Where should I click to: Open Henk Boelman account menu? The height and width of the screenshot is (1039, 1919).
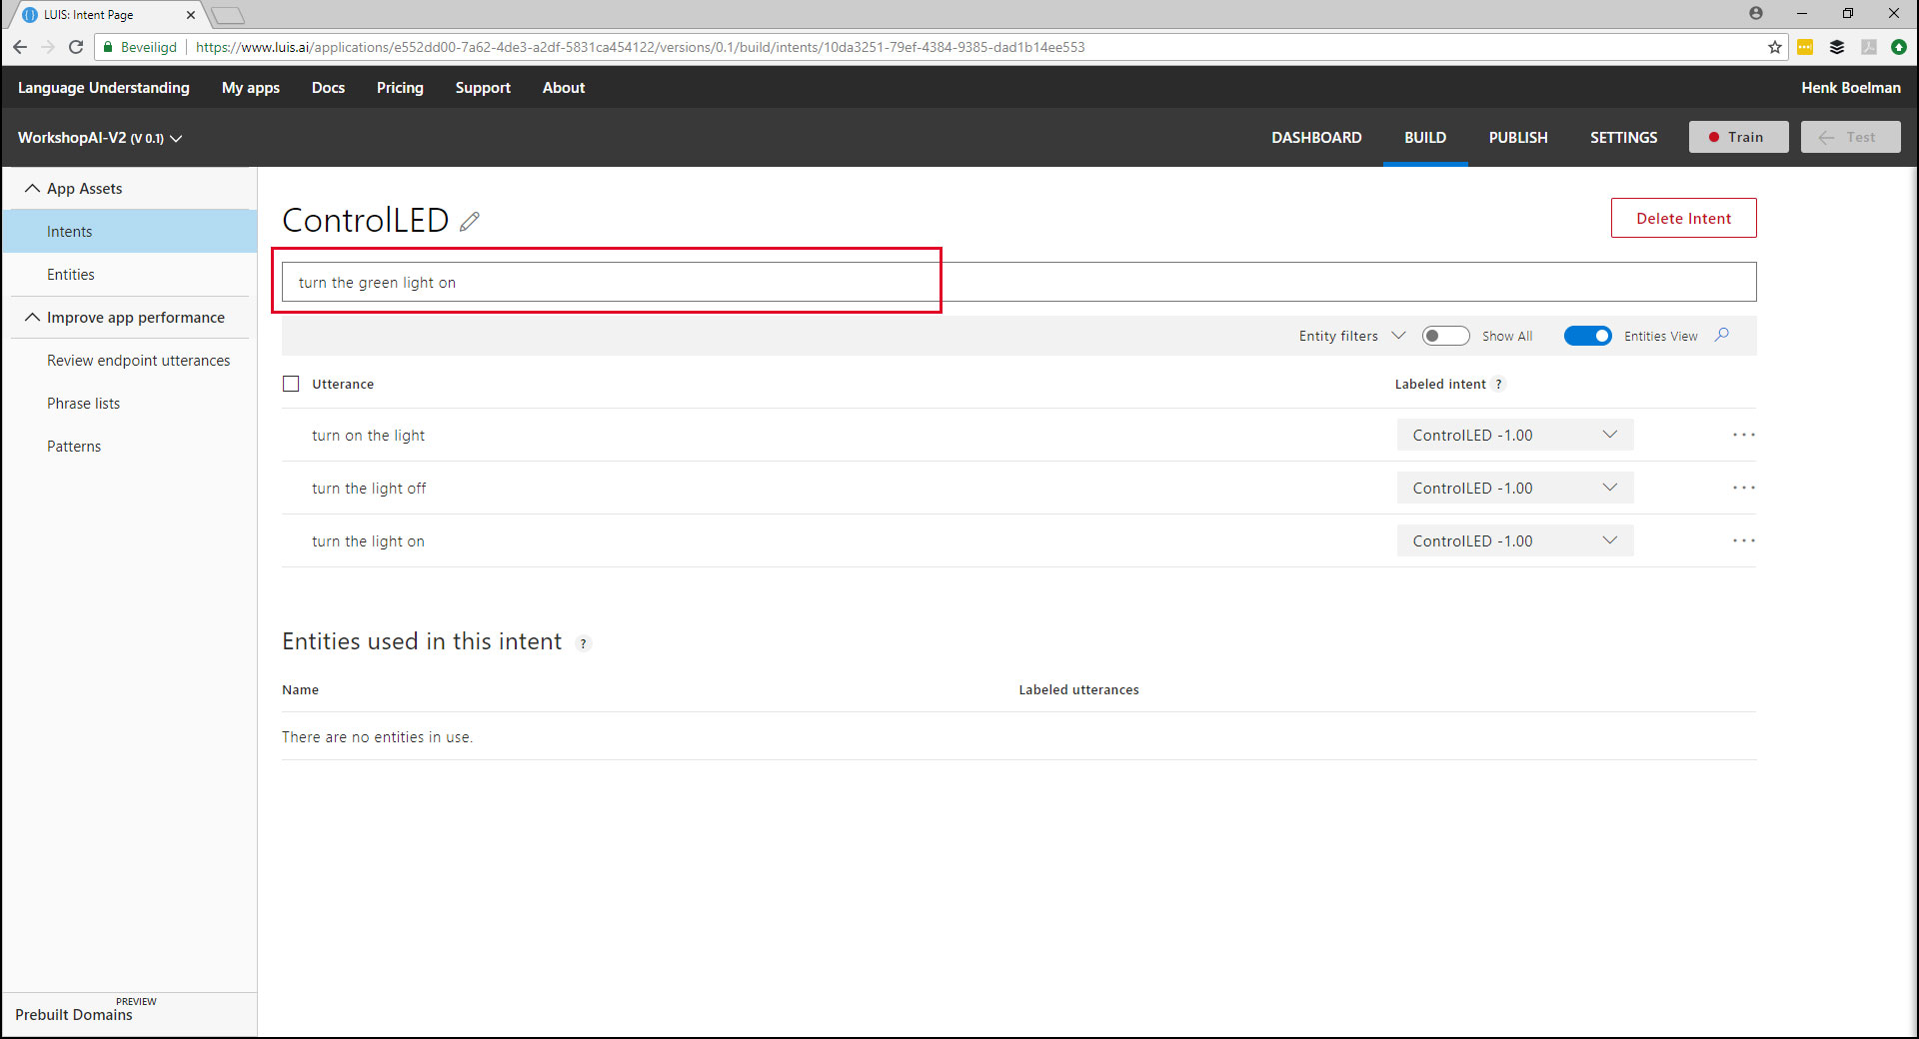pyautogui.click(x=1851, y=88)
